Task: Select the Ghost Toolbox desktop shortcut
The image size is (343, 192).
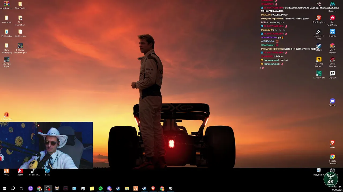Action: (332, 48)
